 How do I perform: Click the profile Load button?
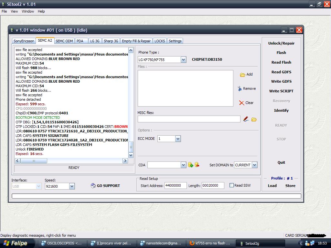tap(272, 186)
